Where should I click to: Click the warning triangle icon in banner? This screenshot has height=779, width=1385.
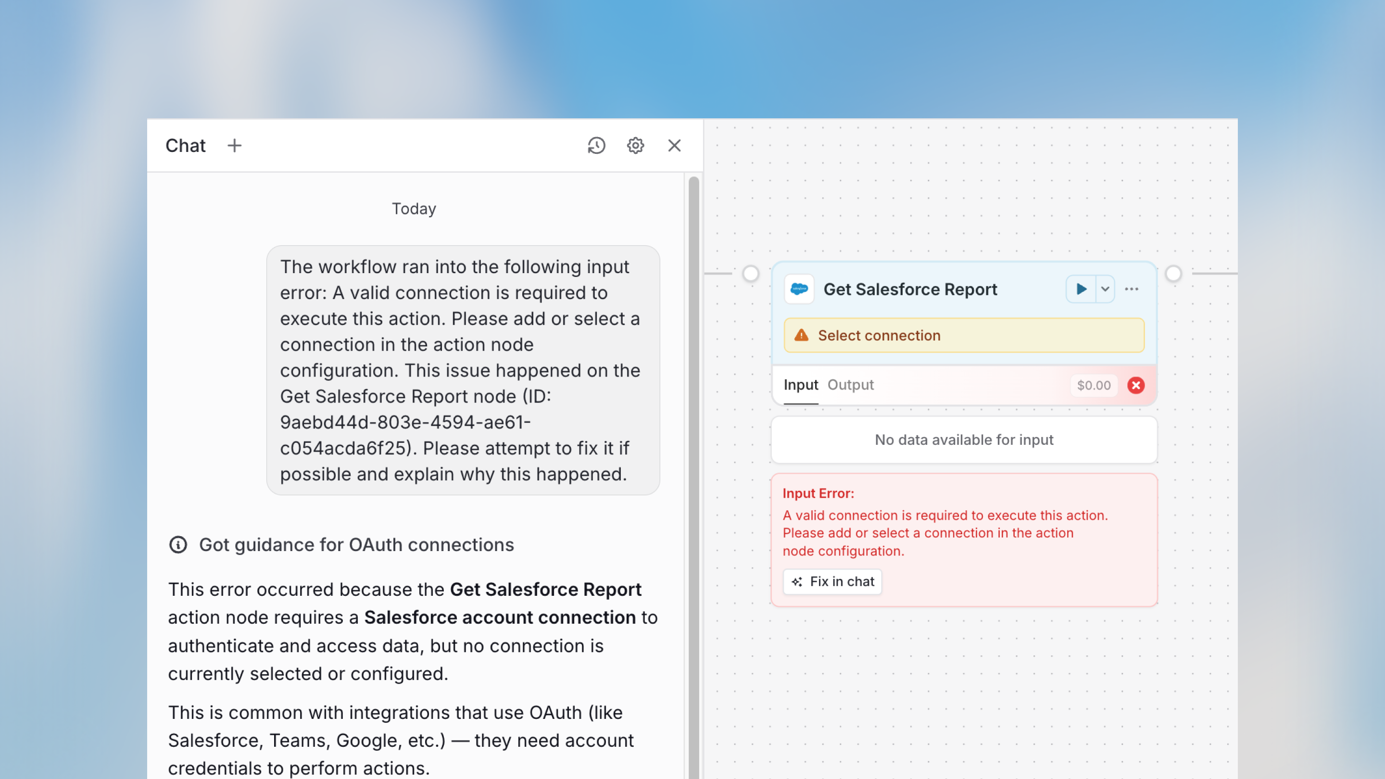(x=801, y=336)
